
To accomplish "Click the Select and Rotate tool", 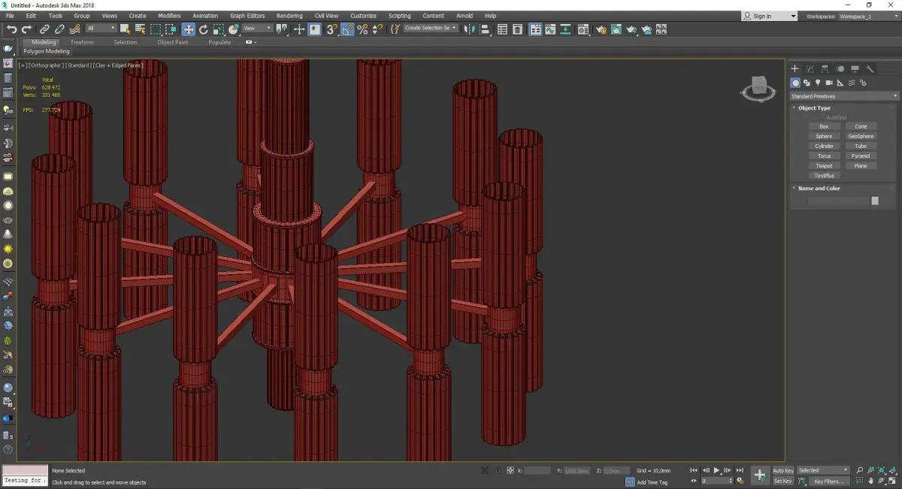I will [x=203, y=29].
